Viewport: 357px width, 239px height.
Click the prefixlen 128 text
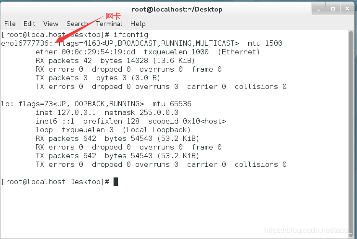pyautogui.click(x=111, y=121)
